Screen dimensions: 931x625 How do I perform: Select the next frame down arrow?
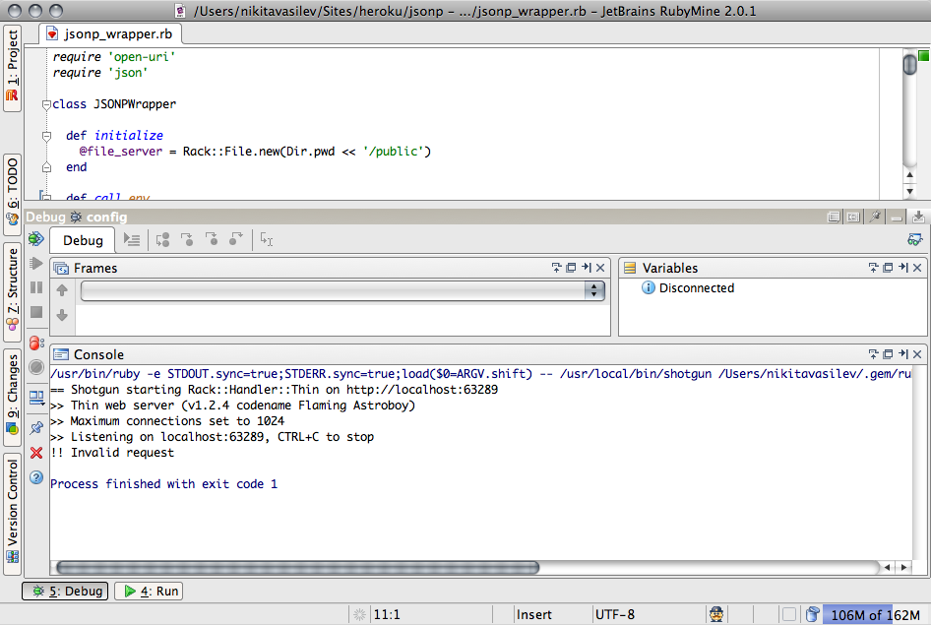coord(62,315)
